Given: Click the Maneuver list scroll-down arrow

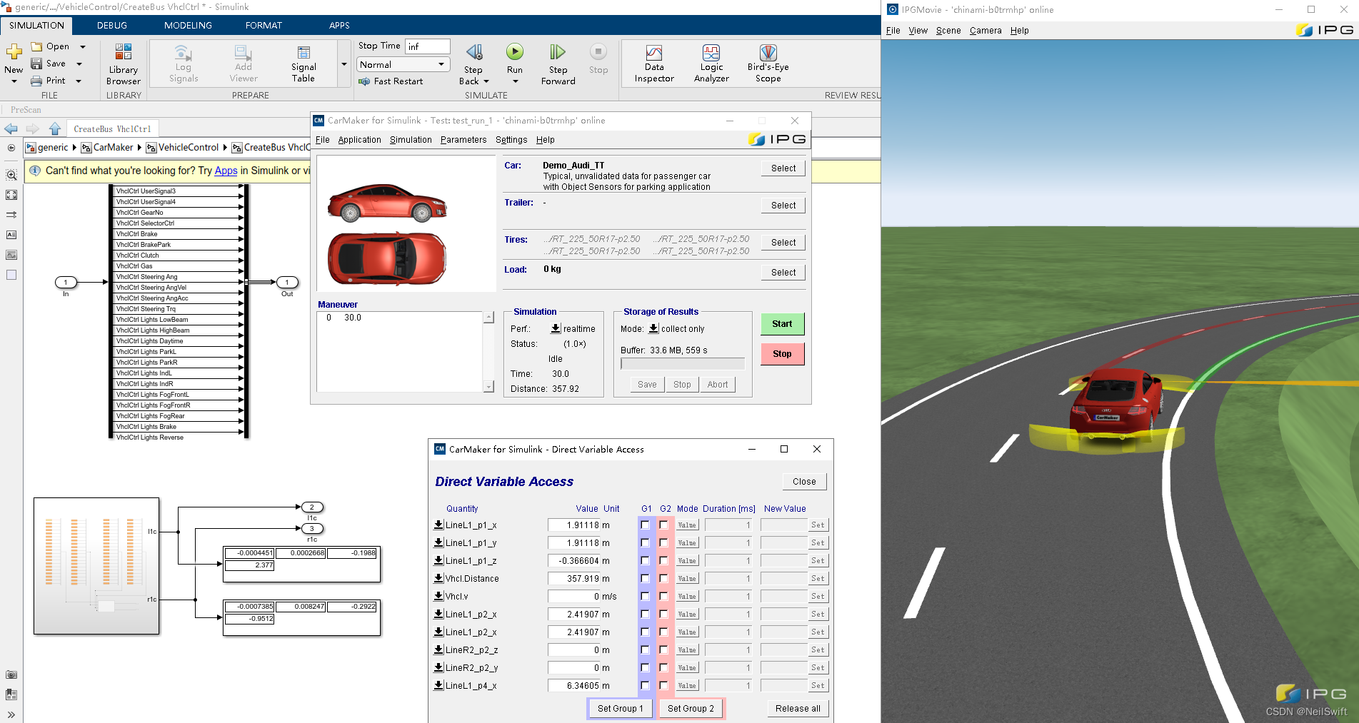Looking at the screenshot, I should coord(488,386).
